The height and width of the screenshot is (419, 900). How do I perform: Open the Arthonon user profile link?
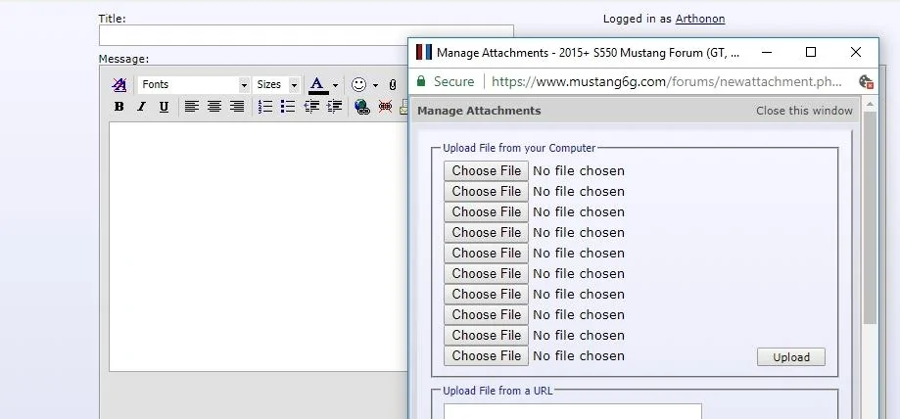699,19
